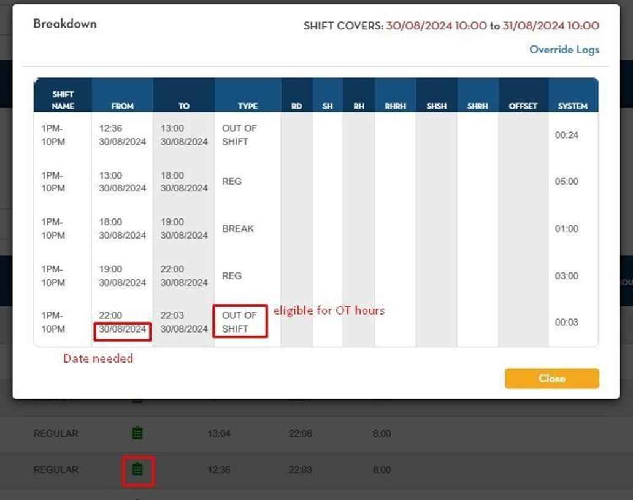Screen dimensions: 633x500
Task: Click the Breakdown dialog title
Action: 64,24
